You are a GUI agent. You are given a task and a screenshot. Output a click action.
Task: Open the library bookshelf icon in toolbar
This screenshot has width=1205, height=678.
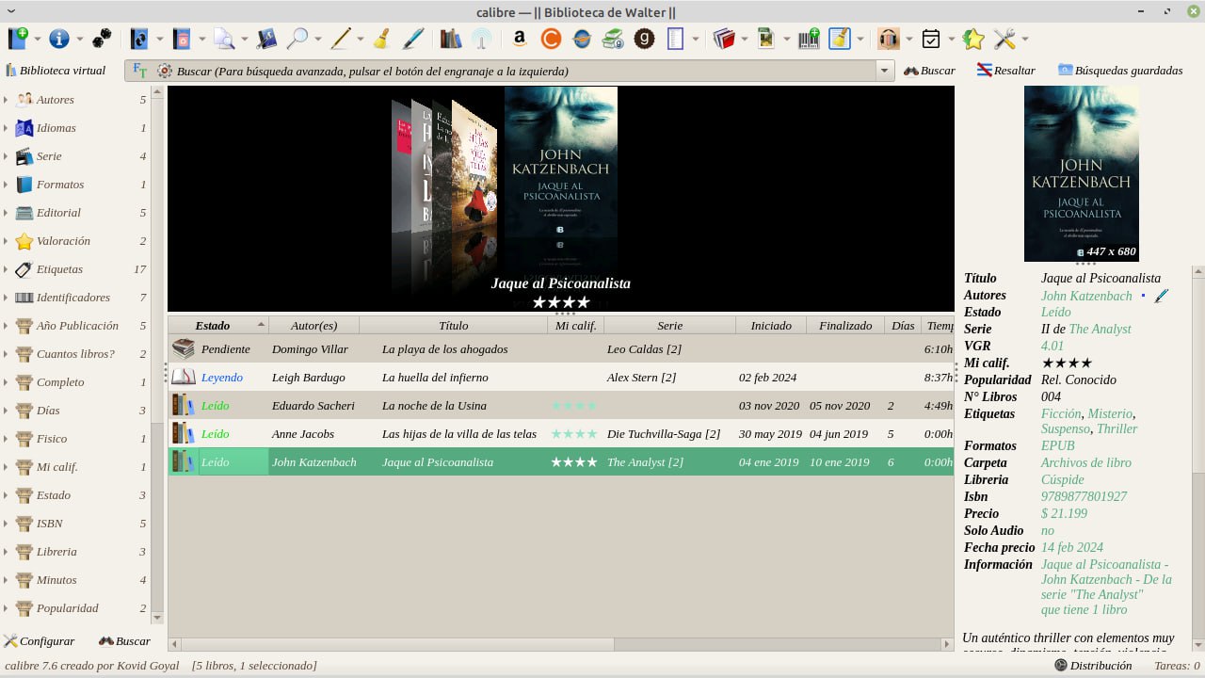pos(451,39)
